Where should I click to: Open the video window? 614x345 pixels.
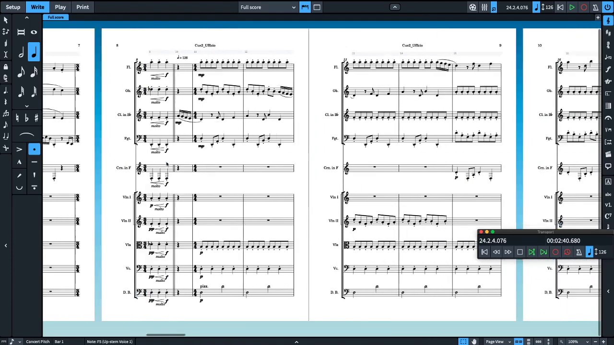[473, 7]
